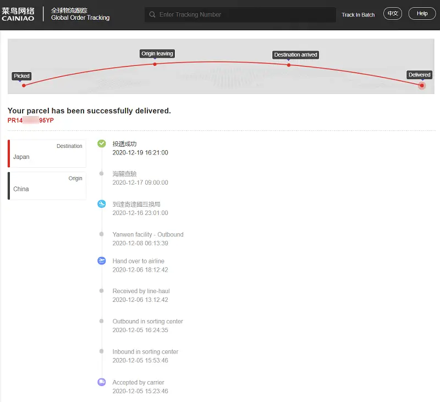Screen dimensions: 440x402
Task: Select the Destination arrived route marker
Action: (x=295, y=55)
